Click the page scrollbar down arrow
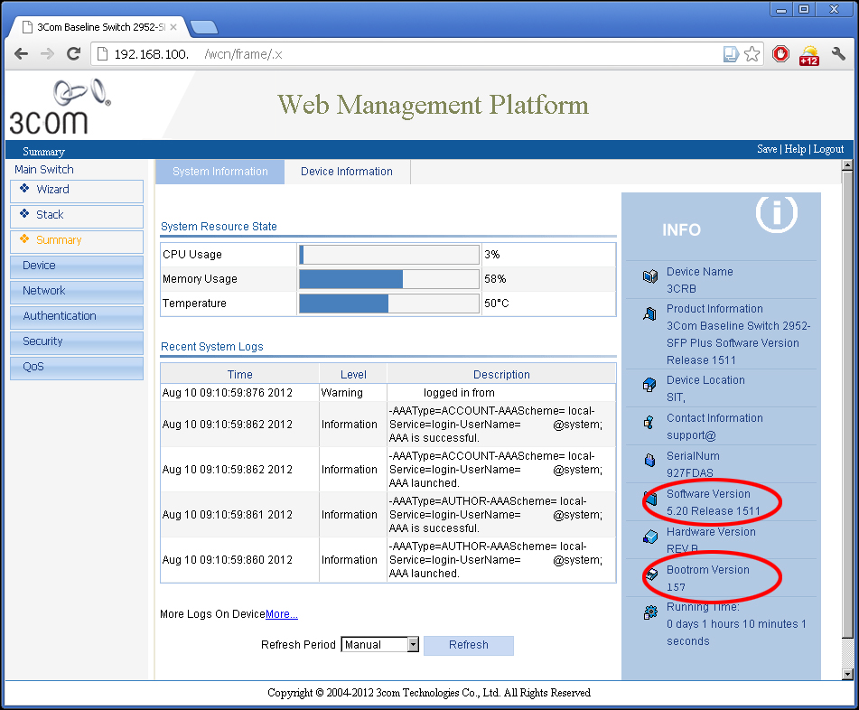The width and height of the screenshot is (859, 710). pos(847,675)
